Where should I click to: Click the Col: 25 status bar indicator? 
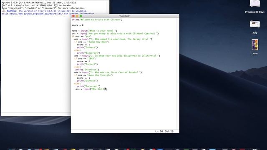tap(169, 131)
